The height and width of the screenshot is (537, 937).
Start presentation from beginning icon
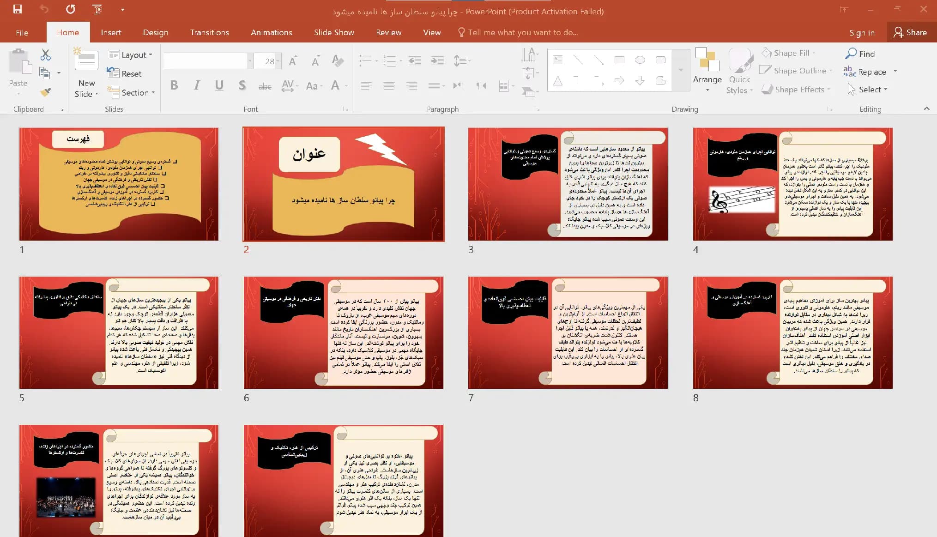tap(97, 9)
